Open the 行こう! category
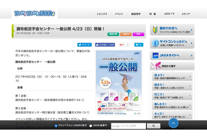The width and height of the screenshot is (207, 137). coord(172,96)
